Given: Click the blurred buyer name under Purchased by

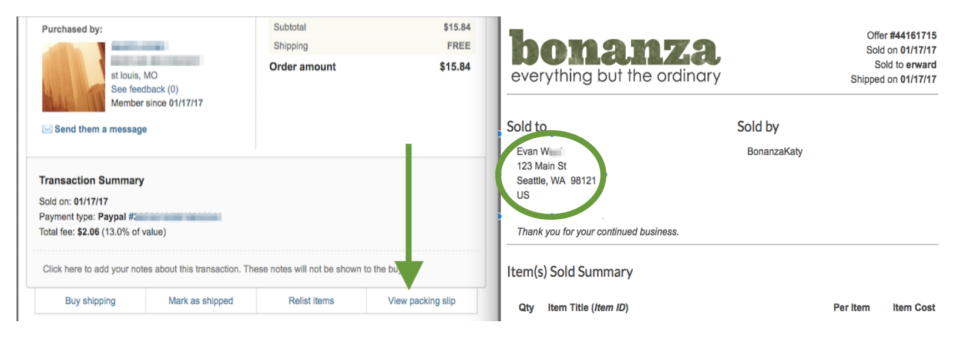Looking at the screenshot, I should 140,46.
